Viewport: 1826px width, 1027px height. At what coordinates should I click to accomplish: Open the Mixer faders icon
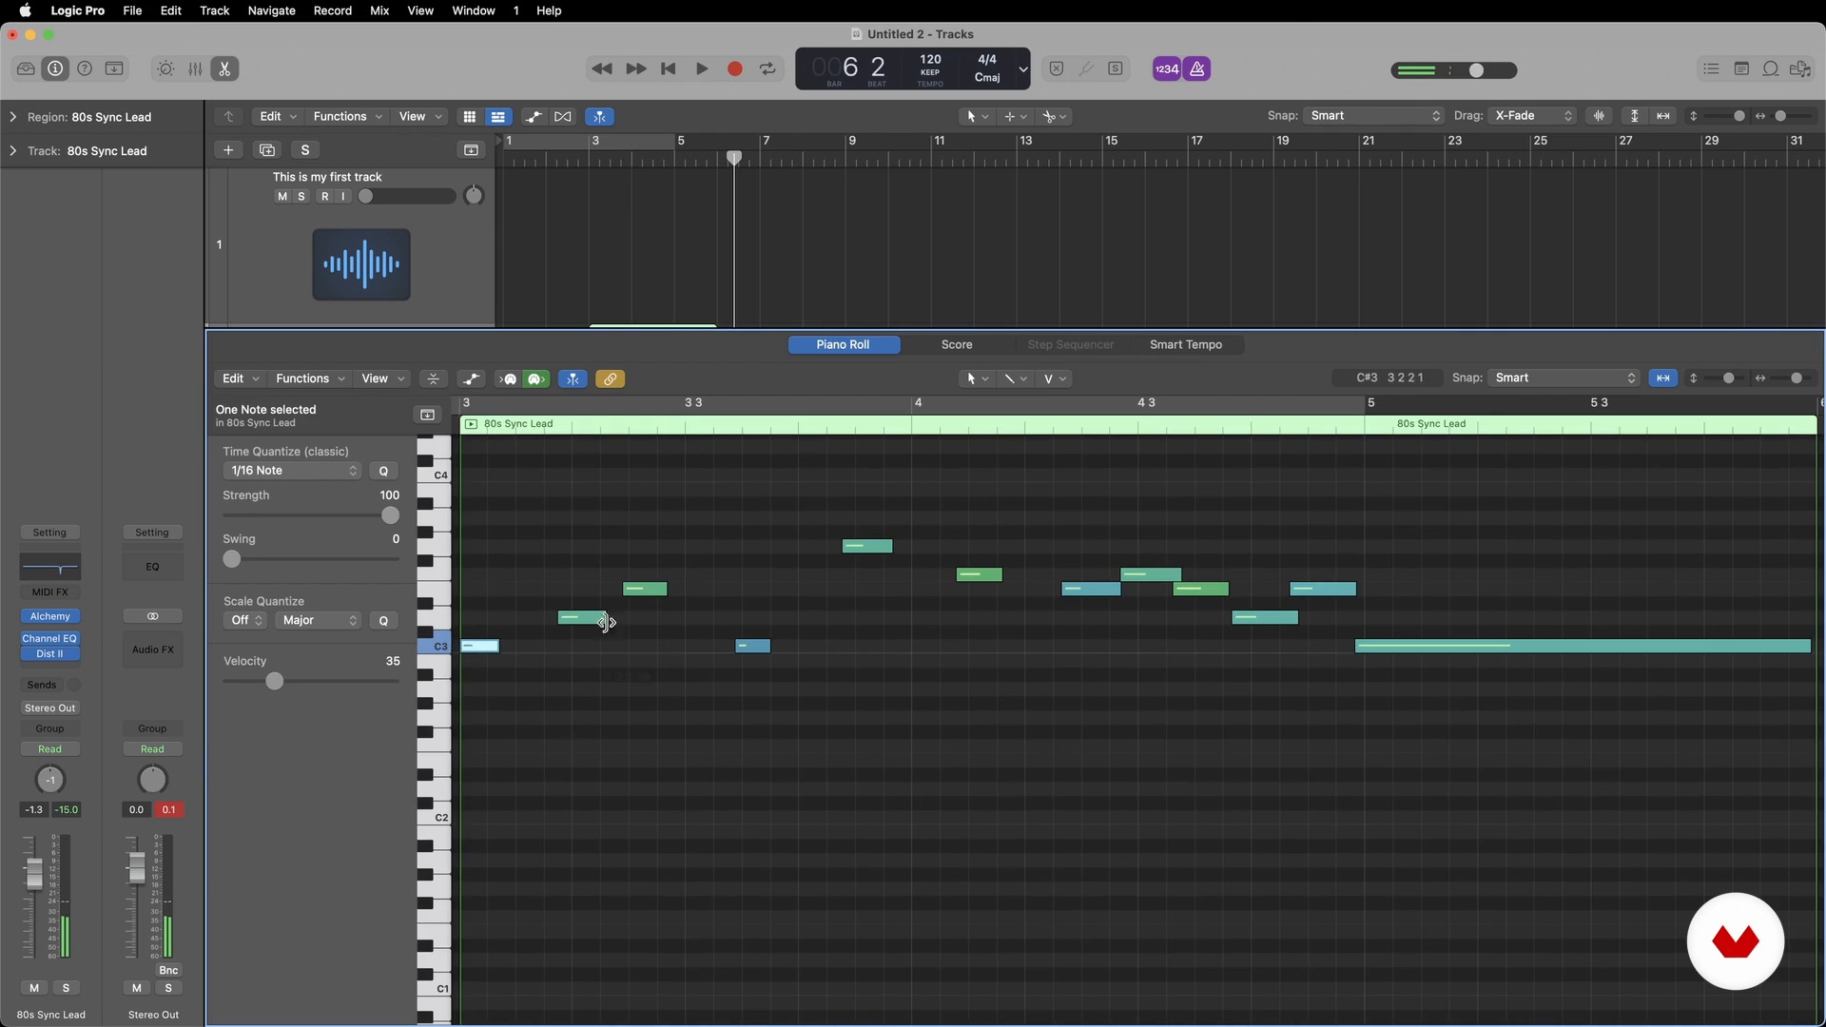(195, 68)
